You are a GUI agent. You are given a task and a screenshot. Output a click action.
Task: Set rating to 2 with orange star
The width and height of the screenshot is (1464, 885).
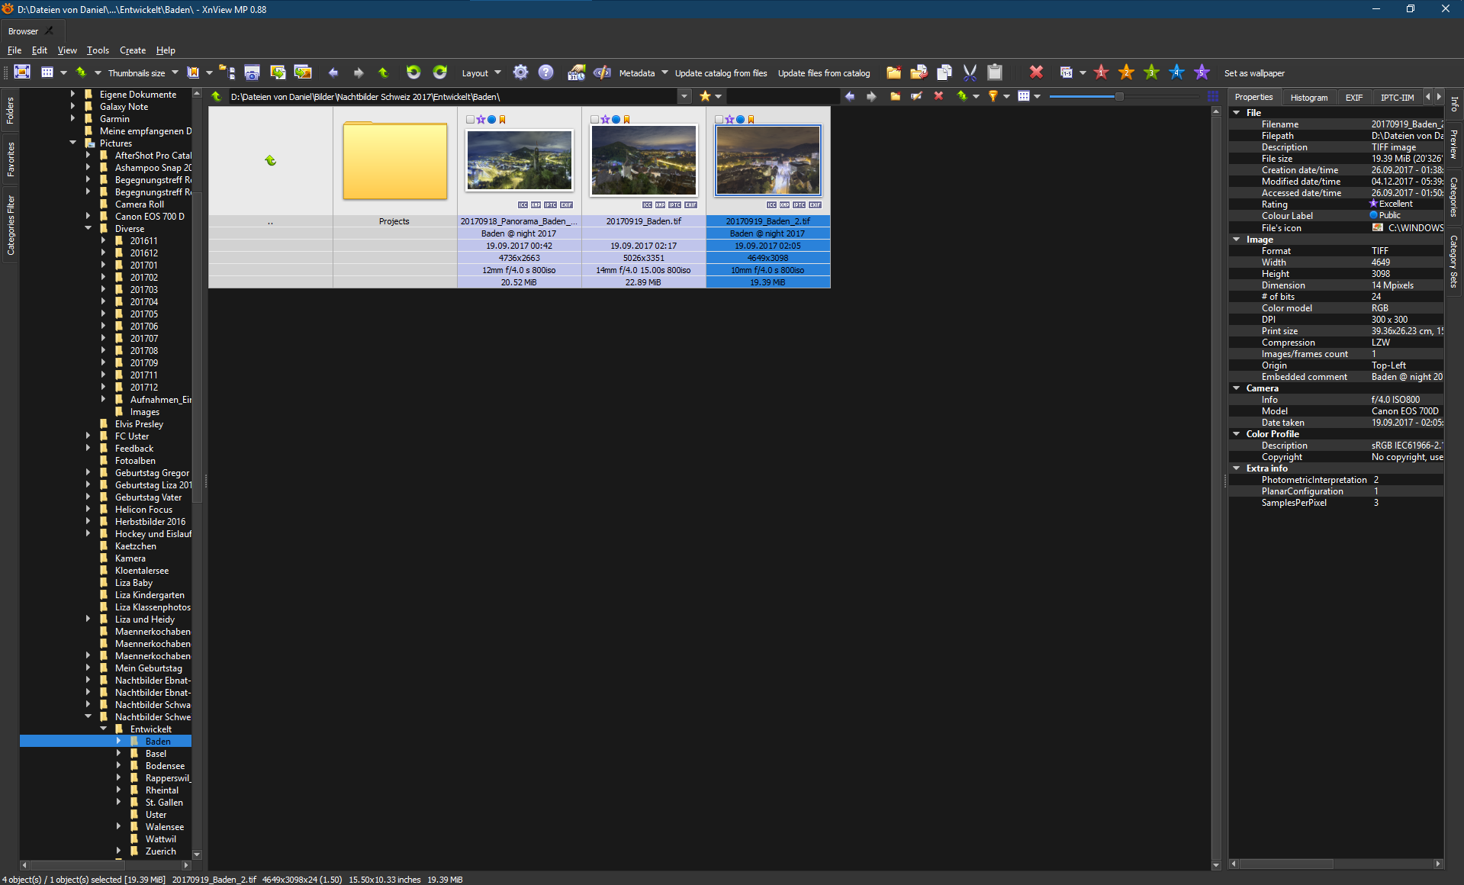(x=1126, y=72)
